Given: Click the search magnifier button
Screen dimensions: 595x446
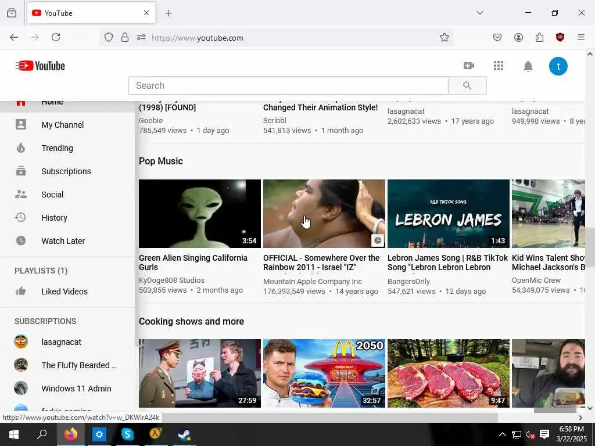Looking at the screenshot, I should coord(467,85).
